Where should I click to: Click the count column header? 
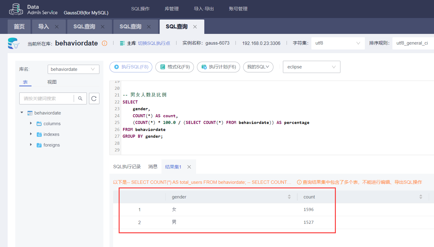pyautogui.click(x=309, y=197)
